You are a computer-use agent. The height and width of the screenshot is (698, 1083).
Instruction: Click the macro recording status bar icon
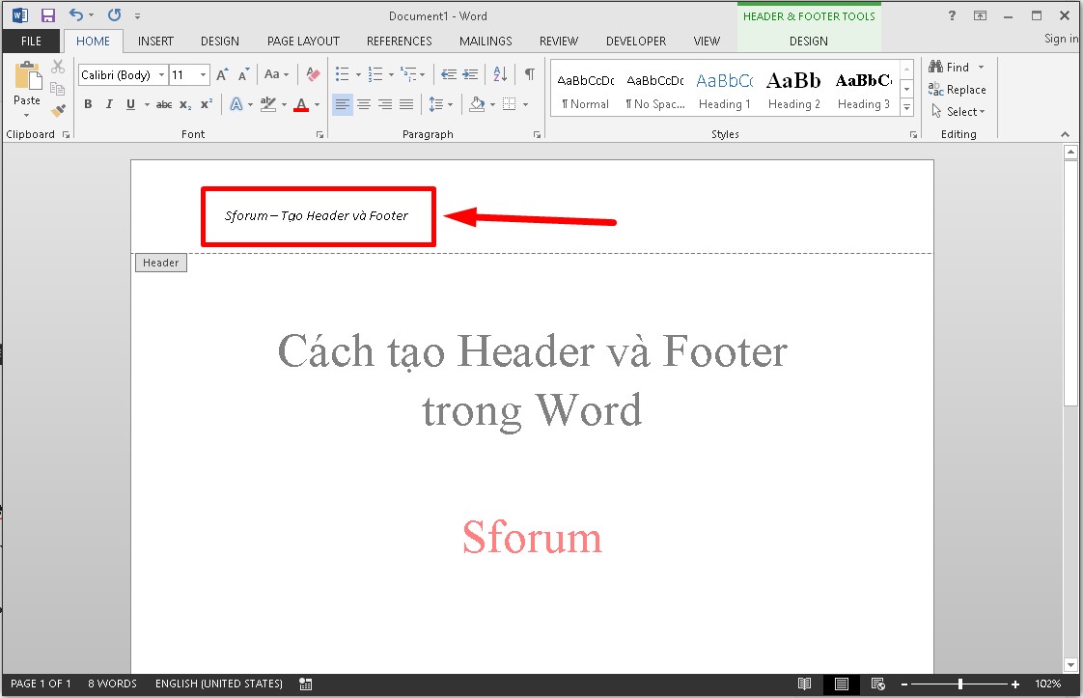coord(305,684)
